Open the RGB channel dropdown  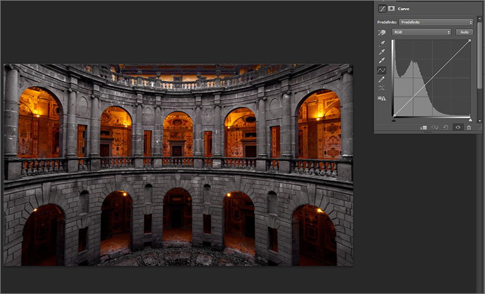[422, 32]
